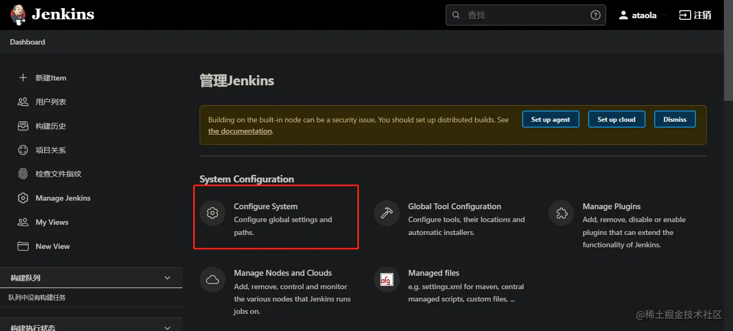Go to the Dashboard breadcrumb
The image size is (733, 331).
(27, 42)
